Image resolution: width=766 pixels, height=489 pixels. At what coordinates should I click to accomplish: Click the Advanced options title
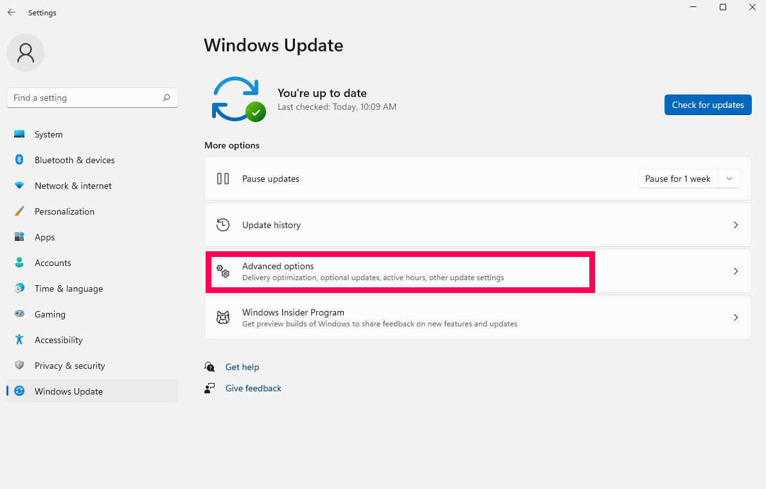click(278, 266)
